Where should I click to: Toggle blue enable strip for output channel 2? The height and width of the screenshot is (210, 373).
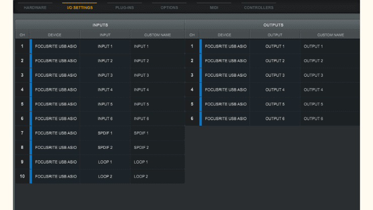click(x=201, y=61)
